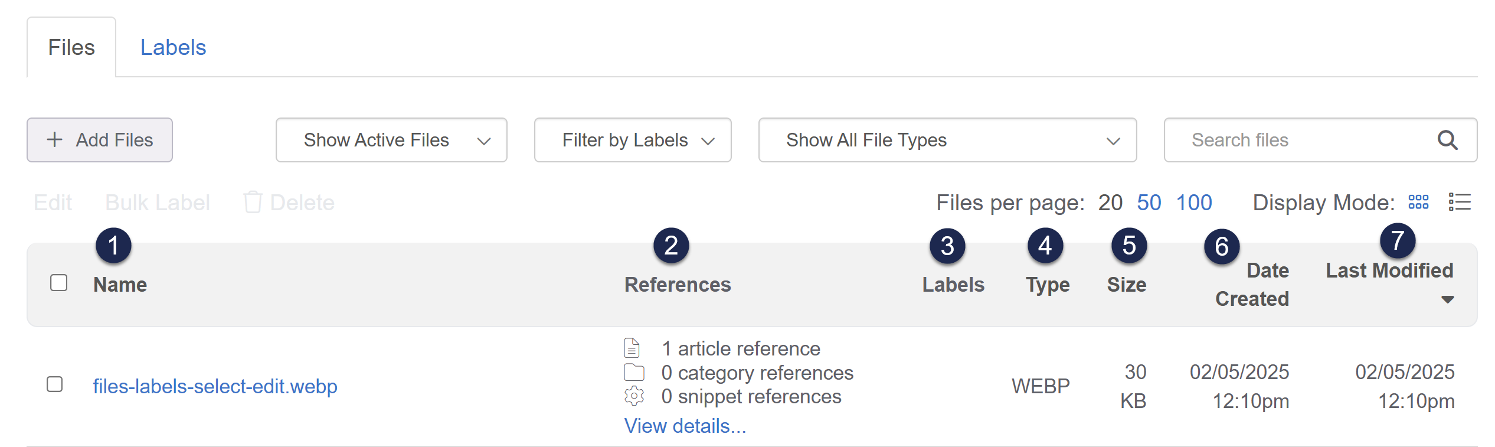The width and height of the screenshot is (1495, 447).
Task: Set files per page to 50
Action: pyautogui.click(x=1149, y=203)
